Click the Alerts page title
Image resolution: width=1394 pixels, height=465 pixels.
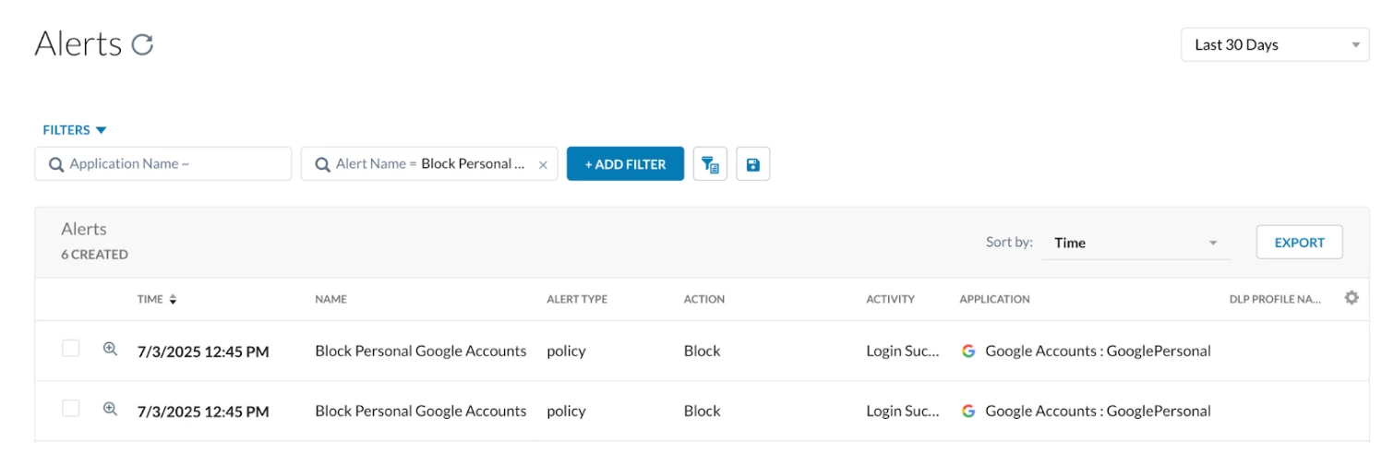(x=78, y=43)
